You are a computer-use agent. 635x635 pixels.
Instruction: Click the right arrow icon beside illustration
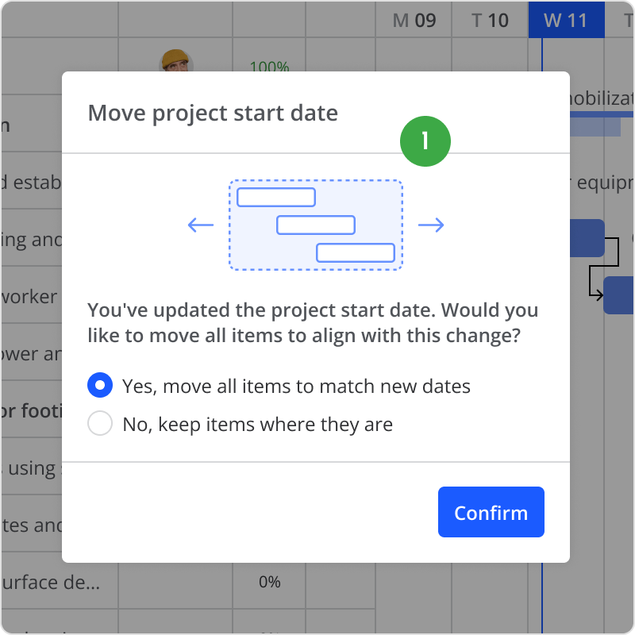431,225
